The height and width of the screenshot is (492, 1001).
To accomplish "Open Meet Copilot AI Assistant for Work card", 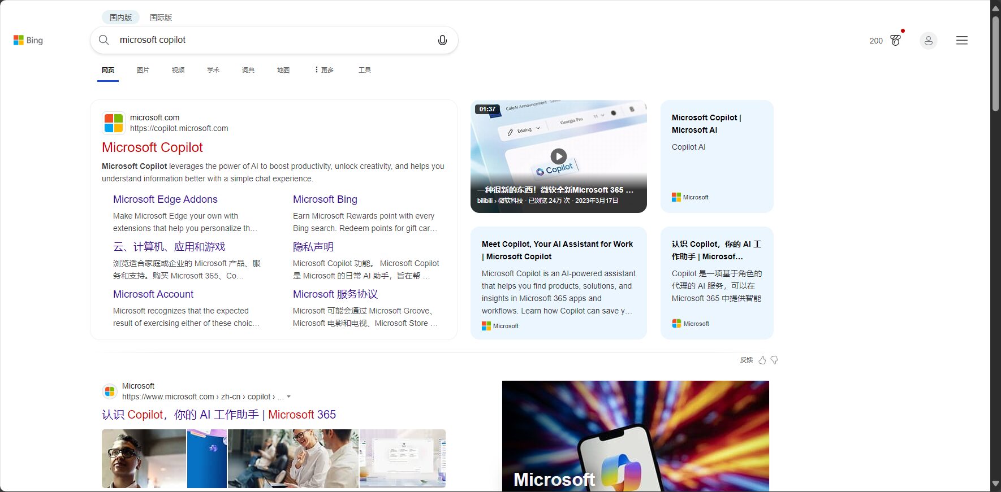I will coord(558,283).
